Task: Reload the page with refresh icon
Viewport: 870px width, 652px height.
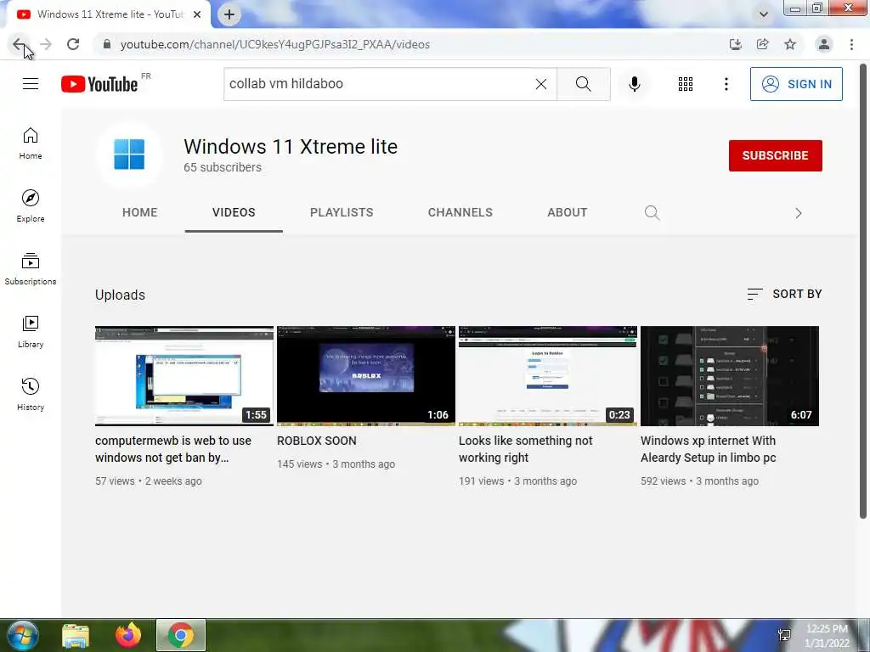Action: click(73, 44)
